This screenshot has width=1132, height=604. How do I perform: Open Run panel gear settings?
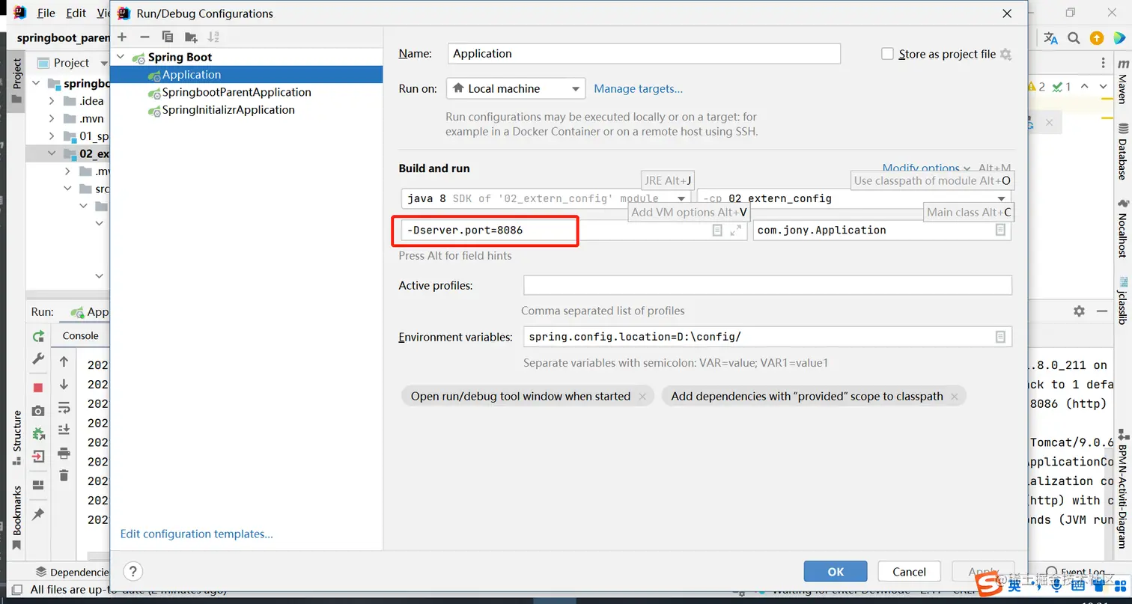1079,311
